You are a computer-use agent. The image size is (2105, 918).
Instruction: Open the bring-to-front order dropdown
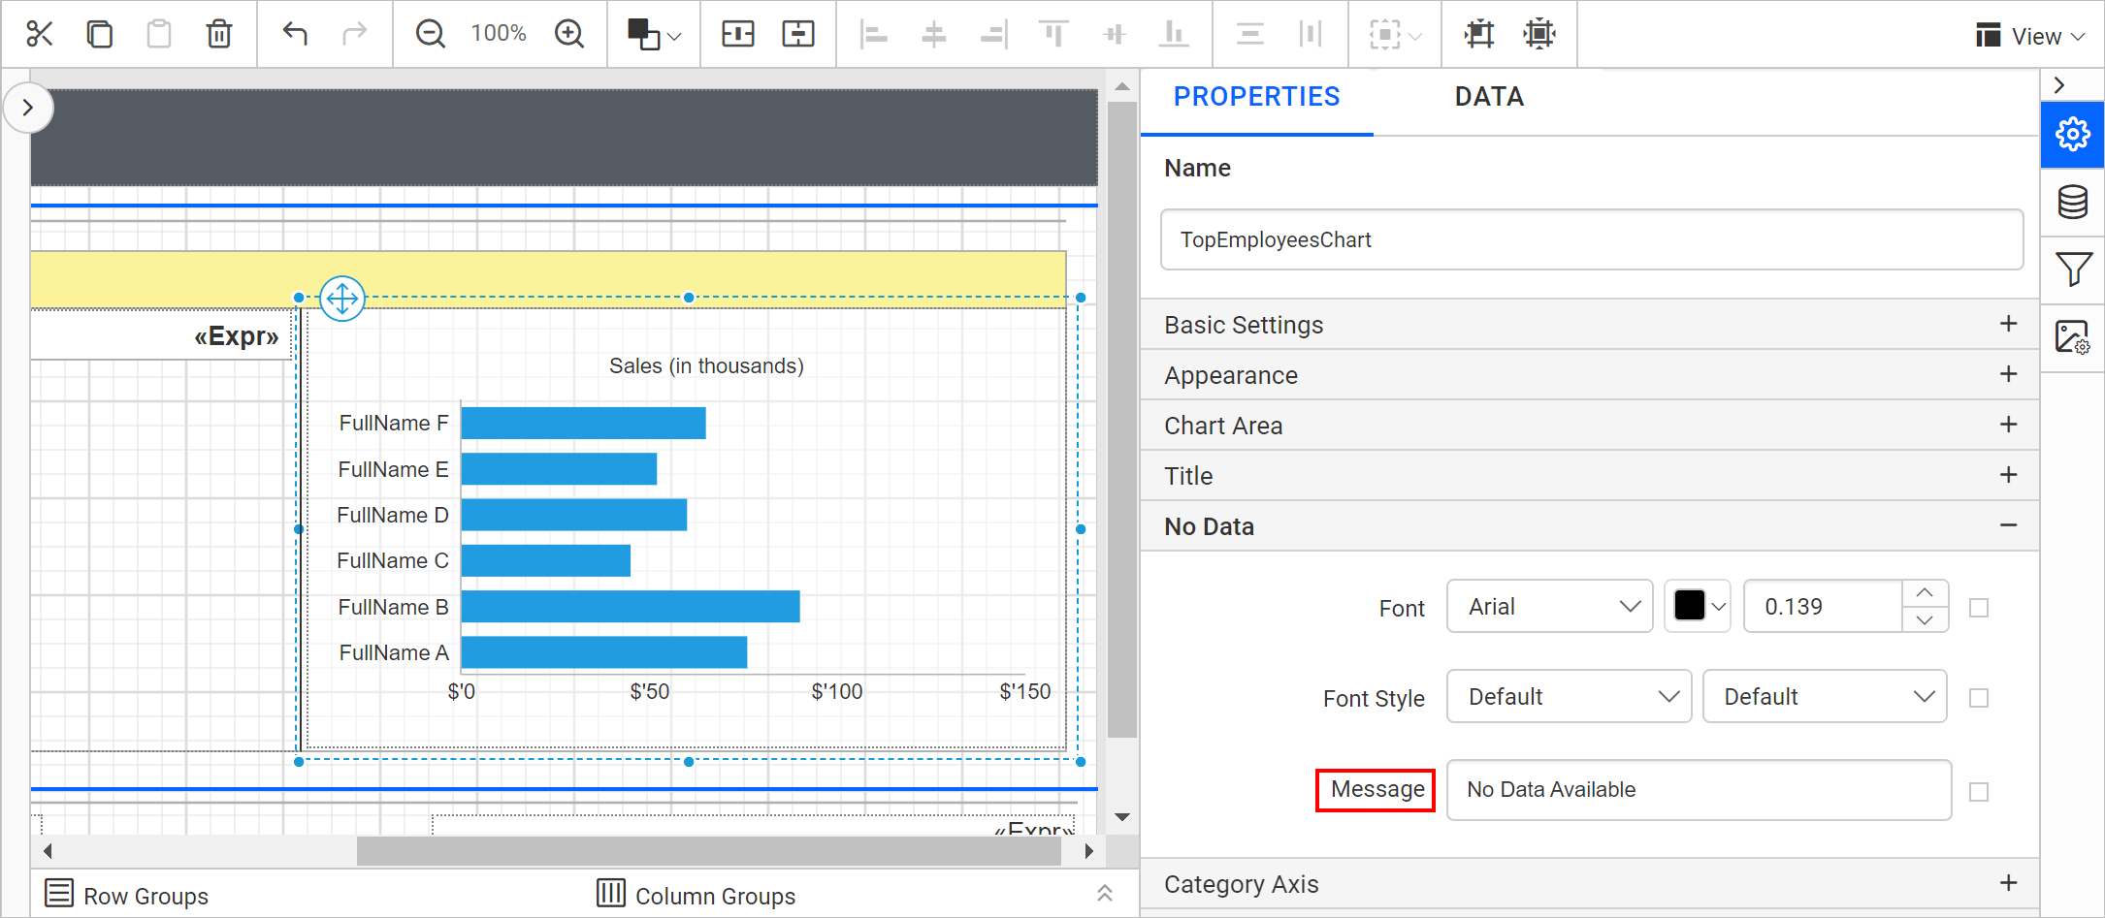pyautogui.click(x=654, y=34)
